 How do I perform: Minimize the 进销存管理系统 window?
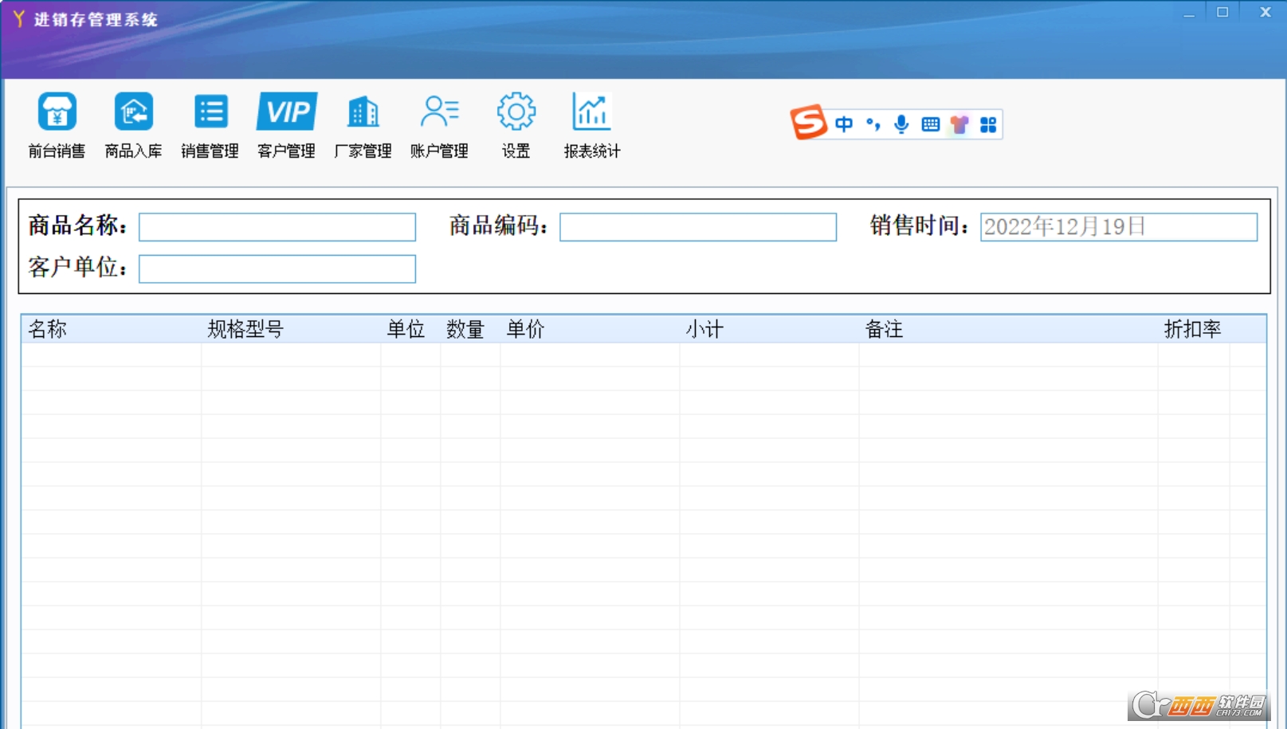(x=1189, y=13)
